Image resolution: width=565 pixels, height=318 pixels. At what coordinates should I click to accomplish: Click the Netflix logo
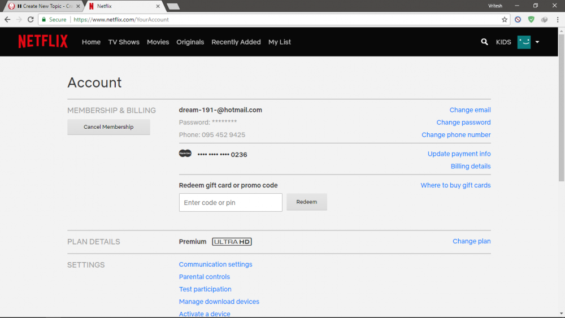click(x=43, y=41)
